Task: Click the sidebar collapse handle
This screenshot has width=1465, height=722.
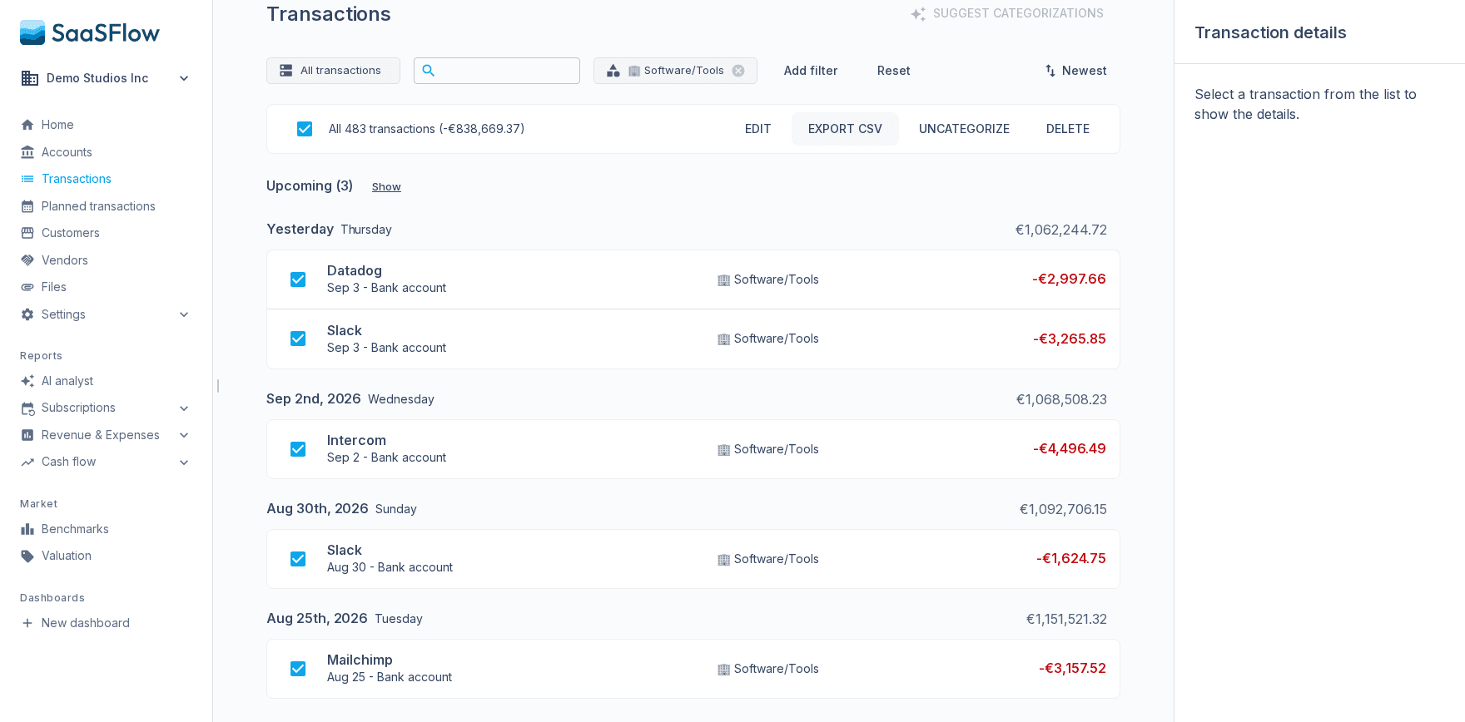Action: [x=218, y=386]
